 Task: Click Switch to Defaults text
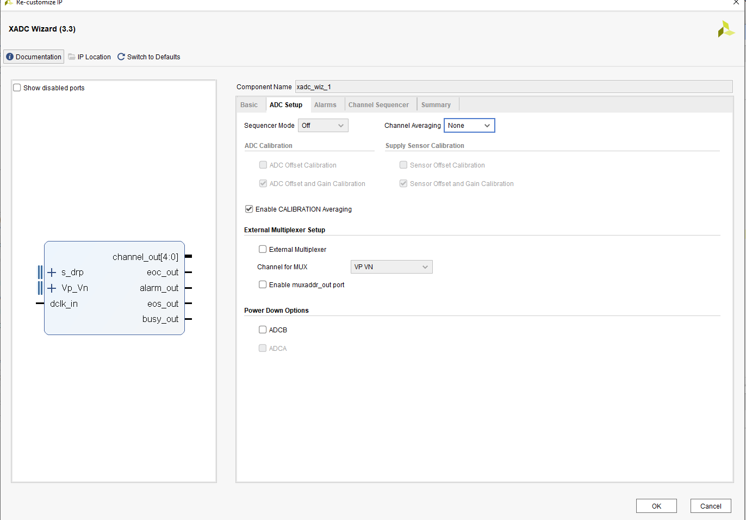(x=154, y=57)
